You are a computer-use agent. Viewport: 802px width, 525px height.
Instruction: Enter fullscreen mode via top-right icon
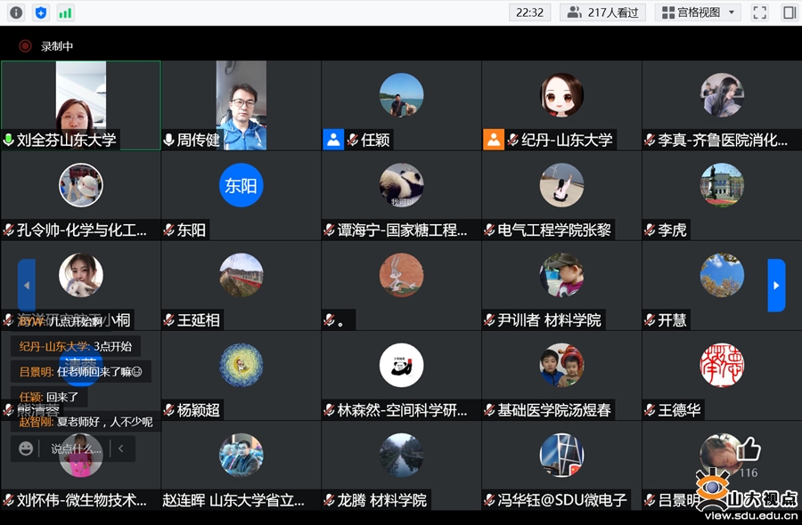pos(759,12)
